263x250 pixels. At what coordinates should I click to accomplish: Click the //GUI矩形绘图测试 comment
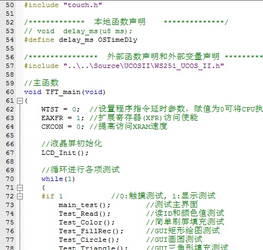(x=183, y=230)
